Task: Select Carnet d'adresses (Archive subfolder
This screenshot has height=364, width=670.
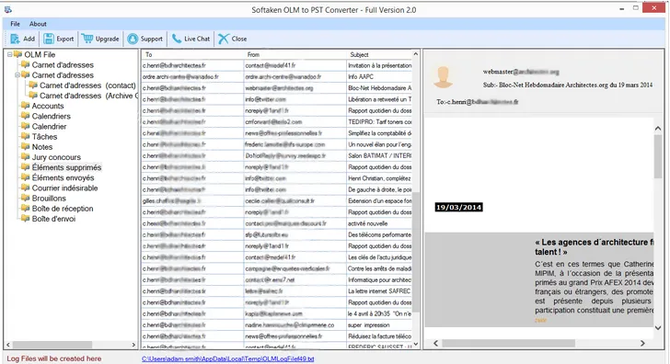Action: [88, 96]
